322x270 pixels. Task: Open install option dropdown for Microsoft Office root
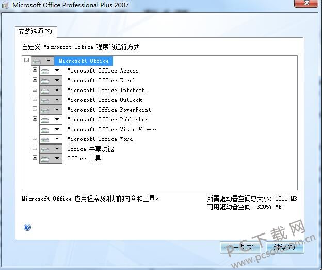point(42,61)
